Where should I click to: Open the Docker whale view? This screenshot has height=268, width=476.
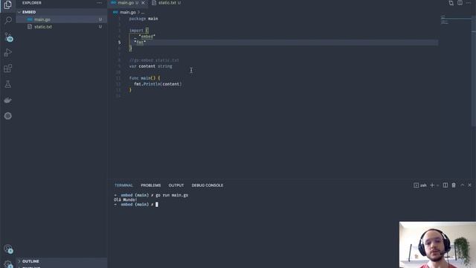pyautogui.click(x=8, y=100)
